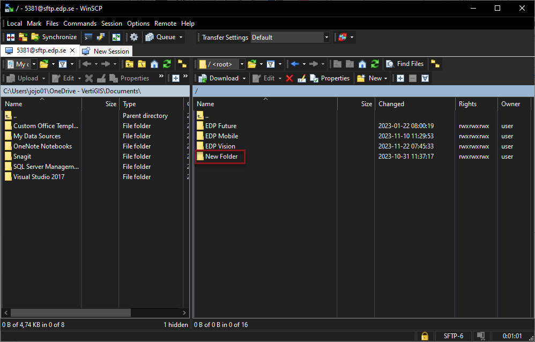Viewport: 535px width, 342px height.
Task: Open session in PuTTY icon
Action: click(x=101, y=37)
